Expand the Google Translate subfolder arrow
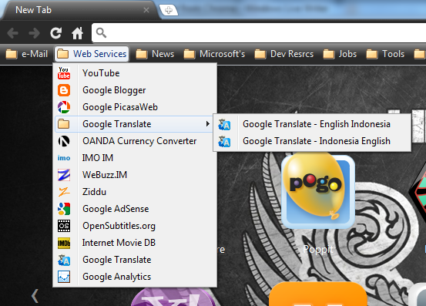The height and width of the screenshot is (306, 426). pos(207,124)
